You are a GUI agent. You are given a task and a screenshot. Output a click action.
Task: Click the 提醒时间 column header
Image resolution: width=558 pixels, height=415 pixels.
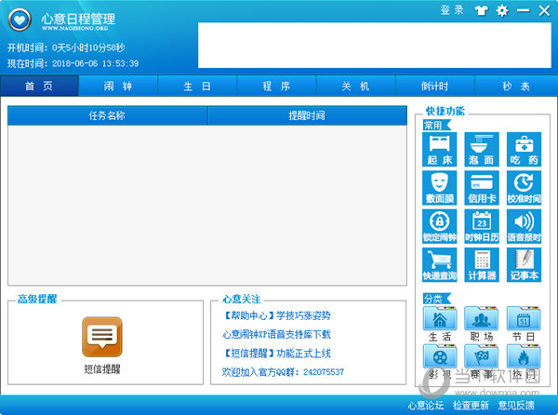(307, 115)
